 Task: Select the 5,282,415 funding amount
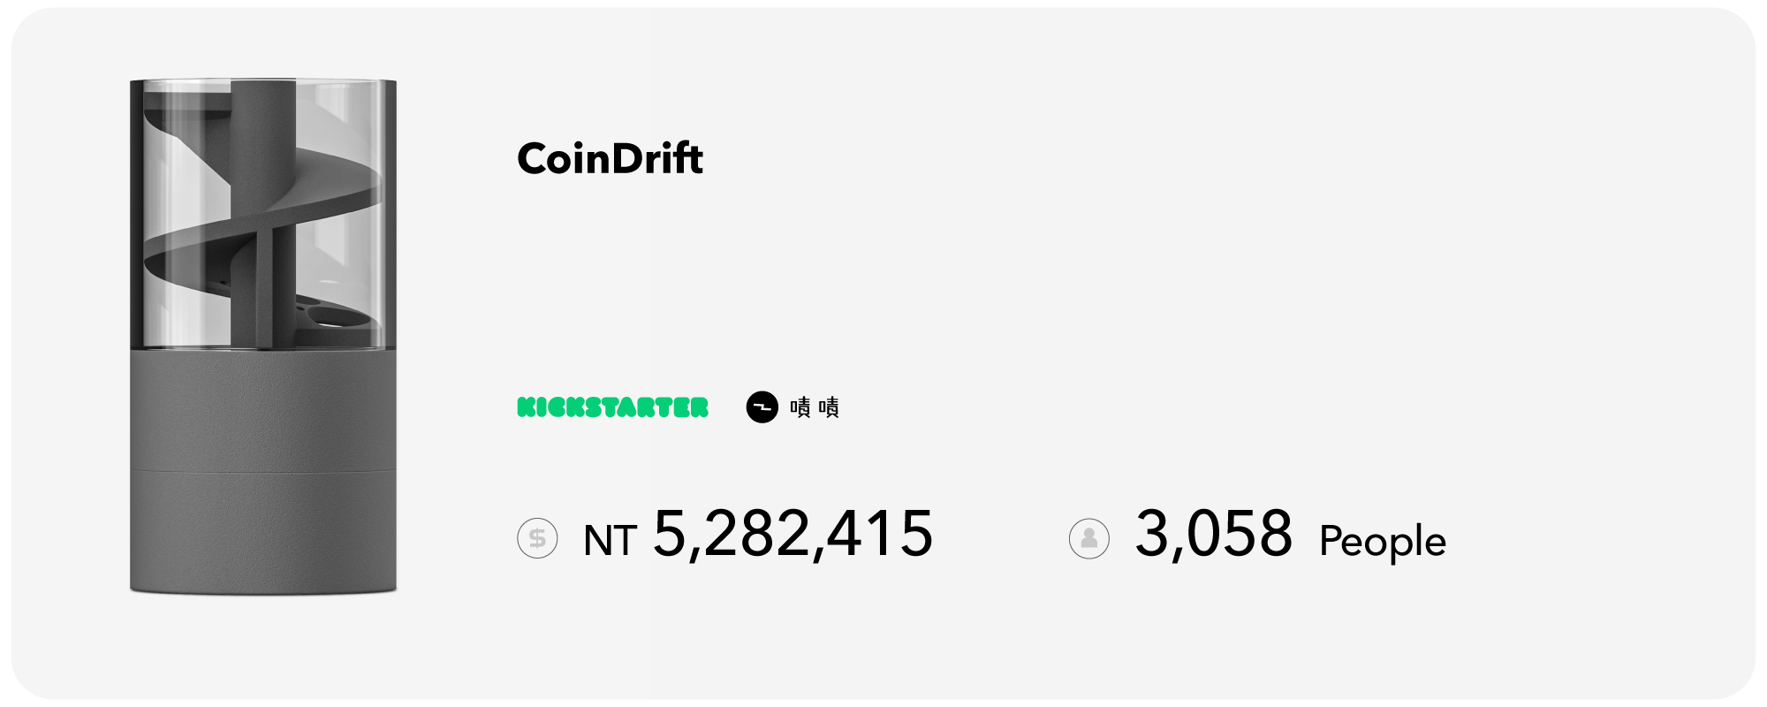click(x=792, y=535)
